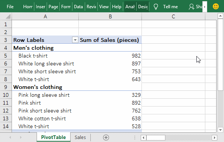Screen dimensions: 224x142
Task: Select row 14 header
Action: click(x=6, y=126)
